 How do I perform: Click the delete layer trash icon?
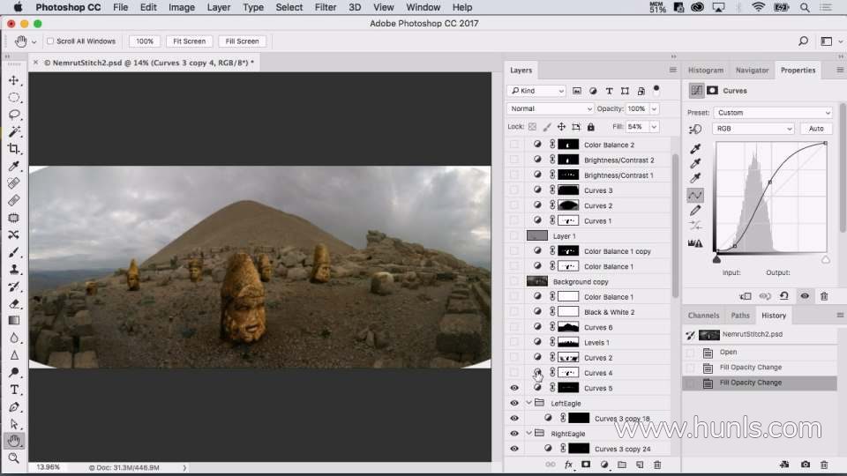[657, 465]
